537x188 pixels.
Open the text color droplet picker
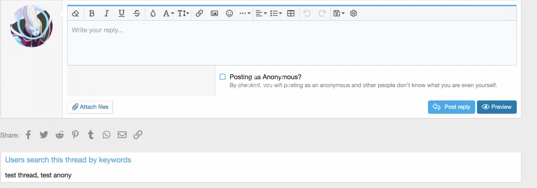(x=153, y=13)
